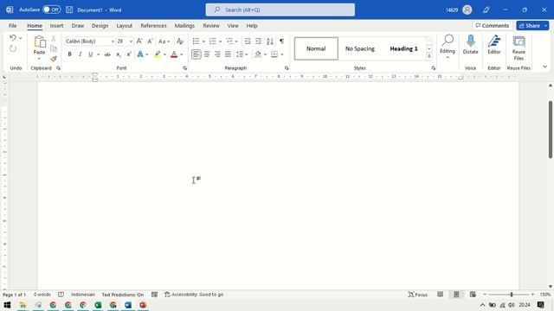
Task: Switch to the Insert tab
Action: 56,26
